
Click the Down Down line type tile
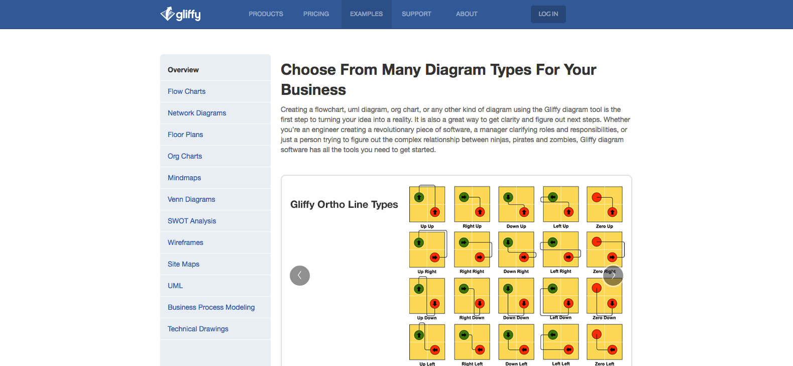(x=516, y=296)
